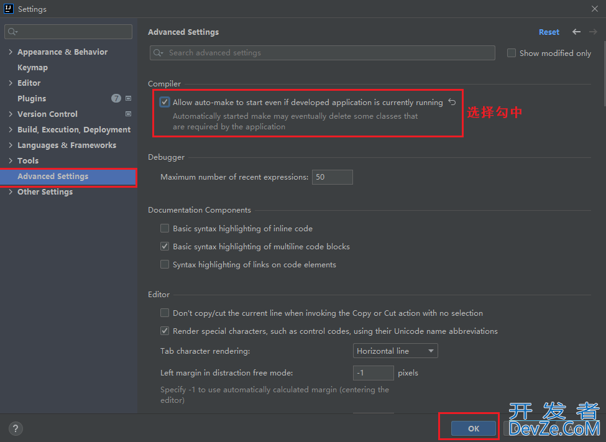Revert the auto-make setting with undo arrow
606x442 pixels.
point(452,102)
